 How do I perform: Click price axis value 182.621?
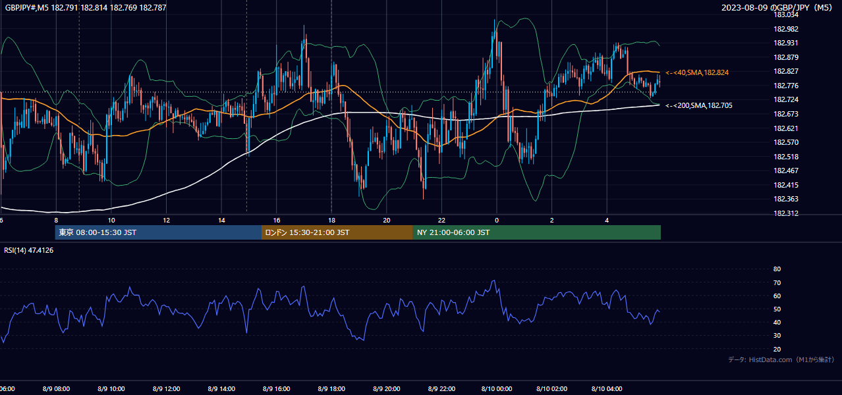tap(787, 128)
